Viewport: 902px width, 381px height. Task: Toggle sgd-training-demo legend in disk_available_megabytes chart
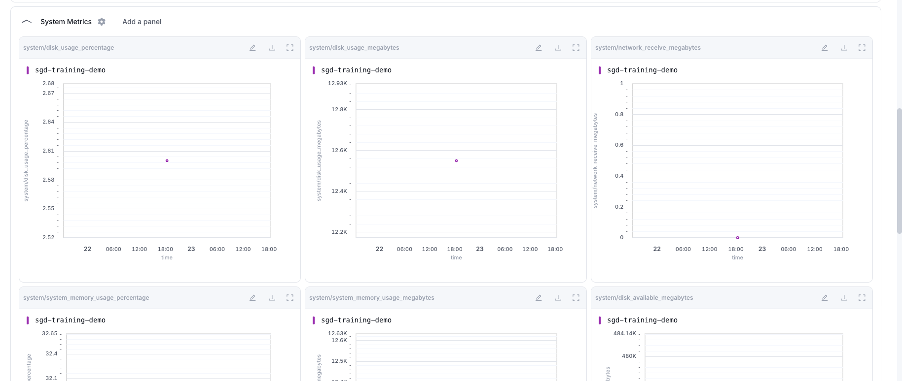tap(638, 320)
